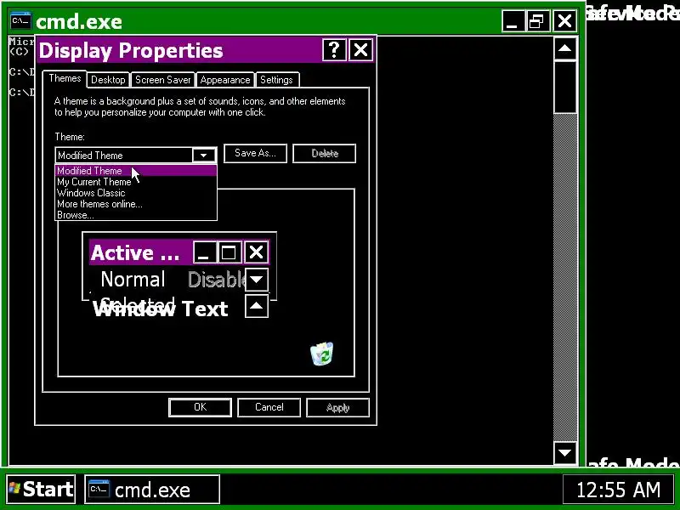Minimize the cmd.exe window
The width and height of the screenshot is (680, 510).
(x=513, y=20)
